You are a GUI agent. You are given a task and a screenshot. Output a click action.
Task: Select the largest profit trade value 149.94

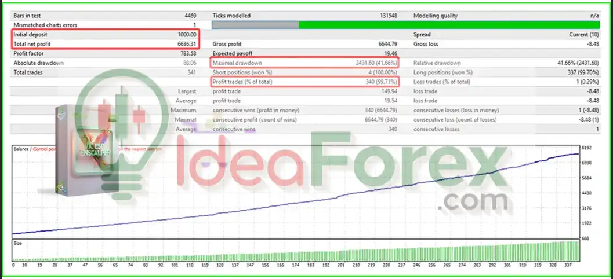coord(389,91)
